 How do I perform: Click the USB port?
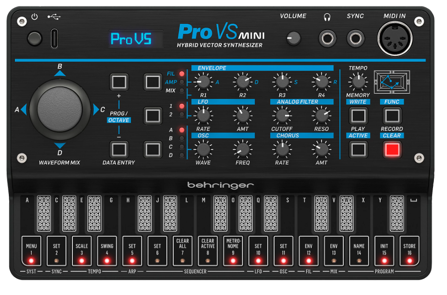click(x=54, y=39)
